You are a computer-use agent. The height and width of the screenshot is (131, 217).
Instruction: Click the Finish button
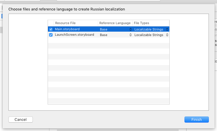coord(196,119)
